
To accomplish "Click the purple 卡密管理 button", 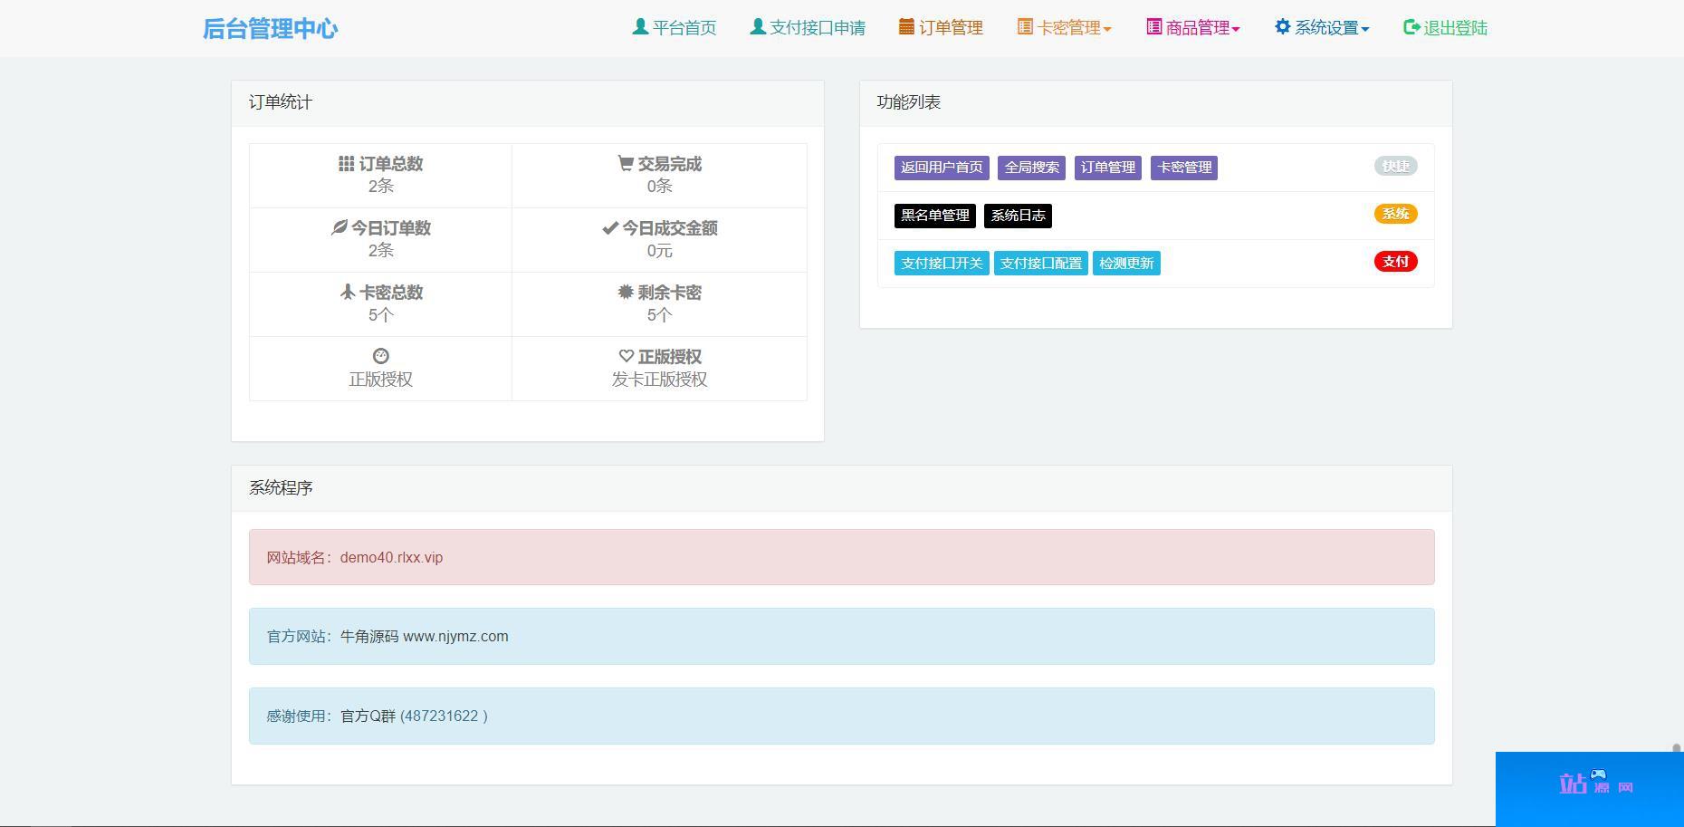I will pyautogui.click(x=1184, y=168).
